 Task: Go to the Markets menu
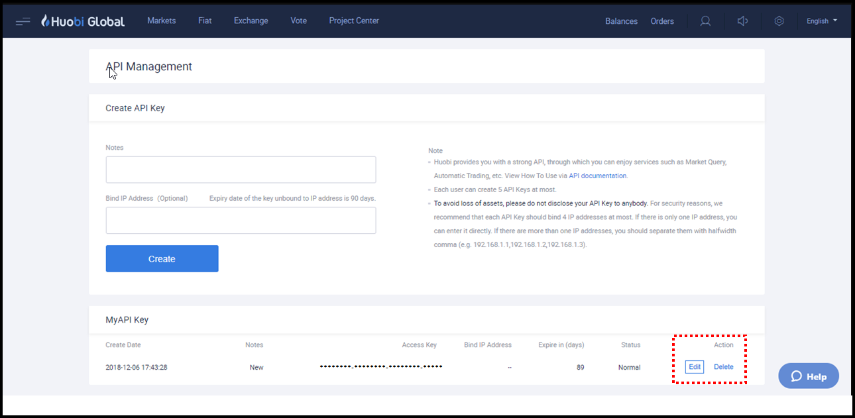(161, 21)
